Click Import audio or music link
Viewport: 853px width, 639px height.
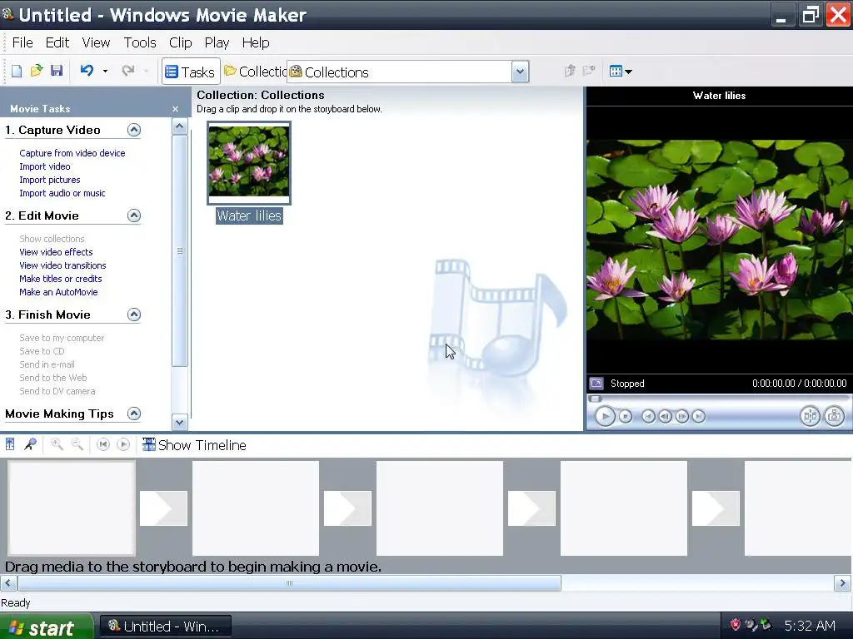click(x=62, y=193)
